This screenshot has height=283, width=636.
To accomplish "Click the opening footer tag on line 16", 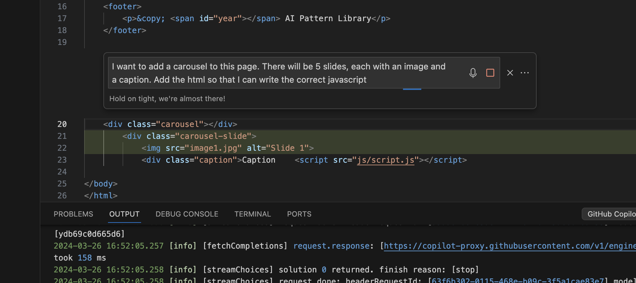I will tap(122, 7).
